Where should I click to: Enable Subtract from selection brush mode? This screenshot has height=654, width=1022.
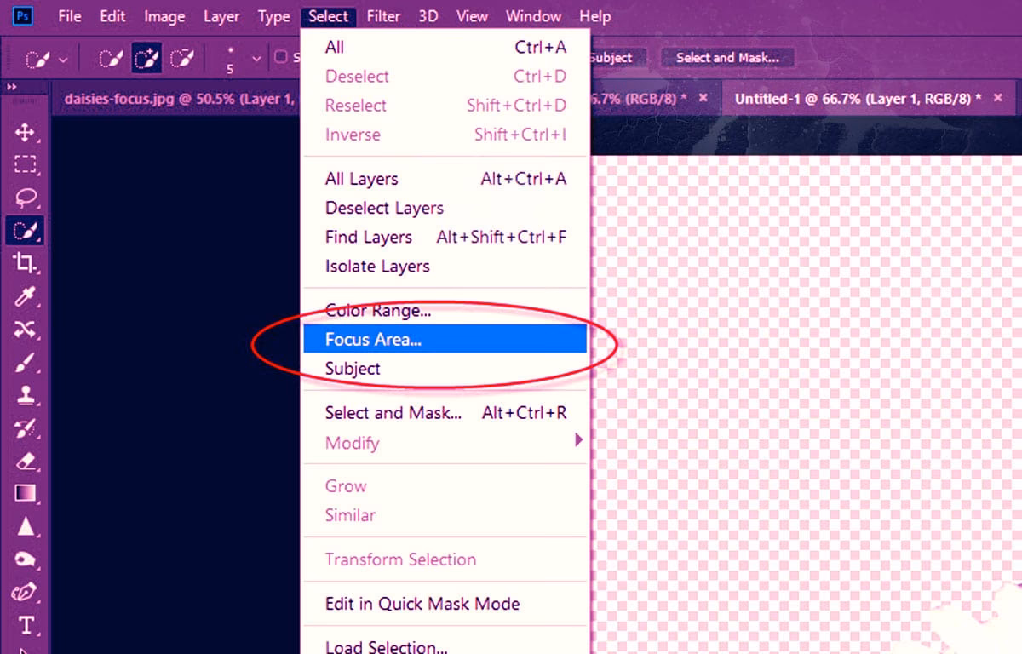point(181,60)
